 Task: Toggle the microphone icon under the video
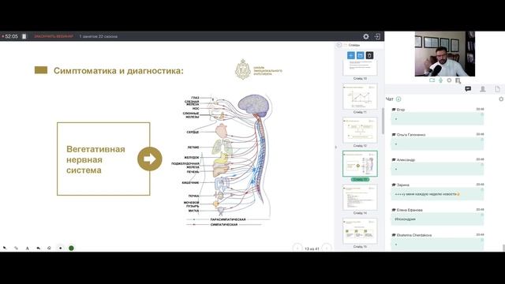point(440,80)
